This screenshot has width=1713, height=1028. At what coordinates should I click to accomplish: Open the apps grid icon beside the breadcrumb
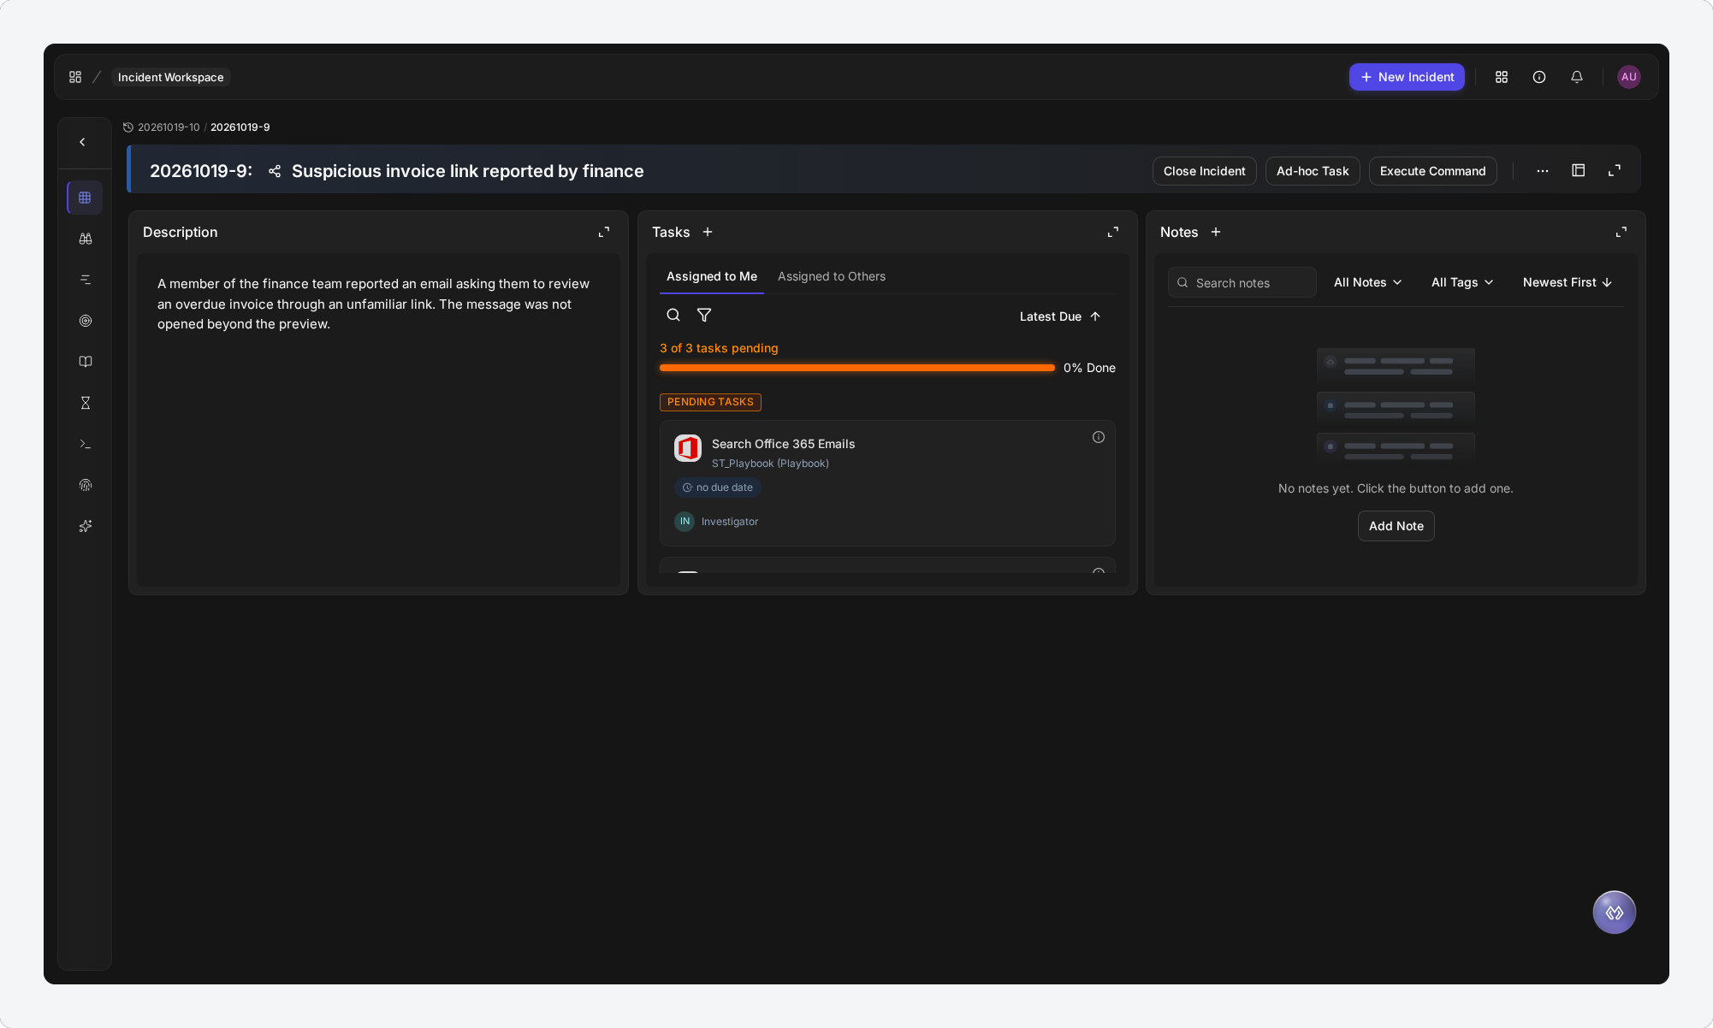75,77
